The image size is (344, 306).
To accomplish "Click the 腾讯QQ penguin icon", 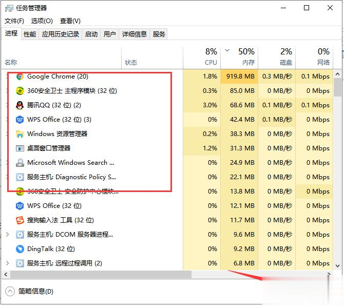I will coord(20,105).
